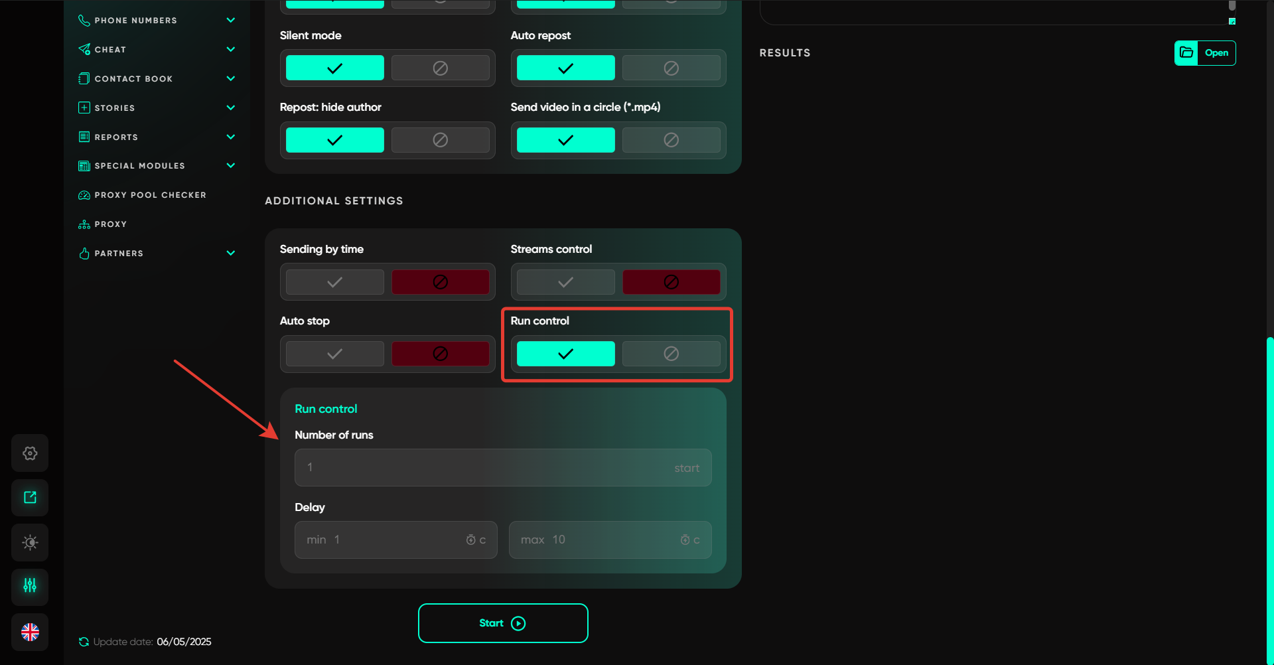Expand the Phone Numbers menu chevron
The width and height of the screenshot is (1274, 665).
tap(231, 21)
